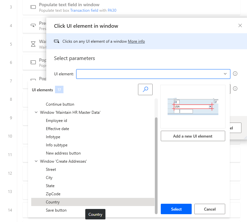
Task: Close the Click UI element in window dialog
Action: pyautogui.click(x=240, y=26)
